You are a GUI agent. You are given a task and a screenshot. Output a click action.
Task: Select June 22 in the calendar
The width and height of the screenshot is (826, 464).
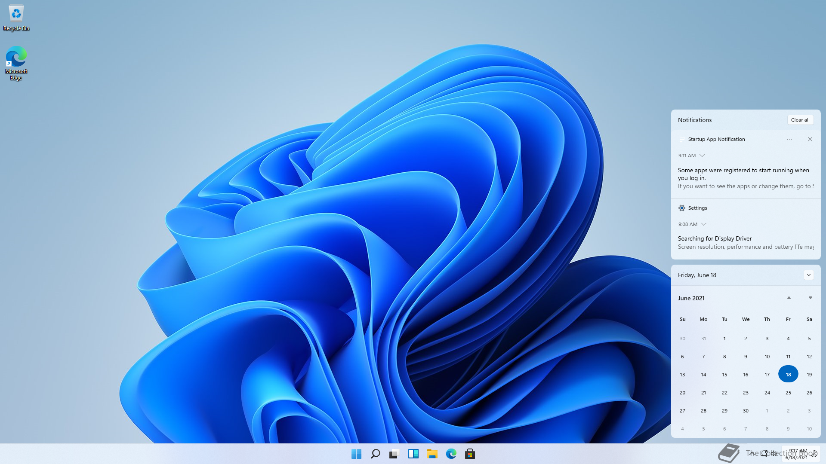tap(724, 393)
